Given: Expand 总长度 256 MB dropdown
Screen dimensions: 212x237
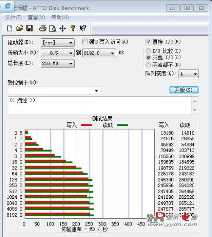Looking at the screenshot, I should tap(58, 63).
